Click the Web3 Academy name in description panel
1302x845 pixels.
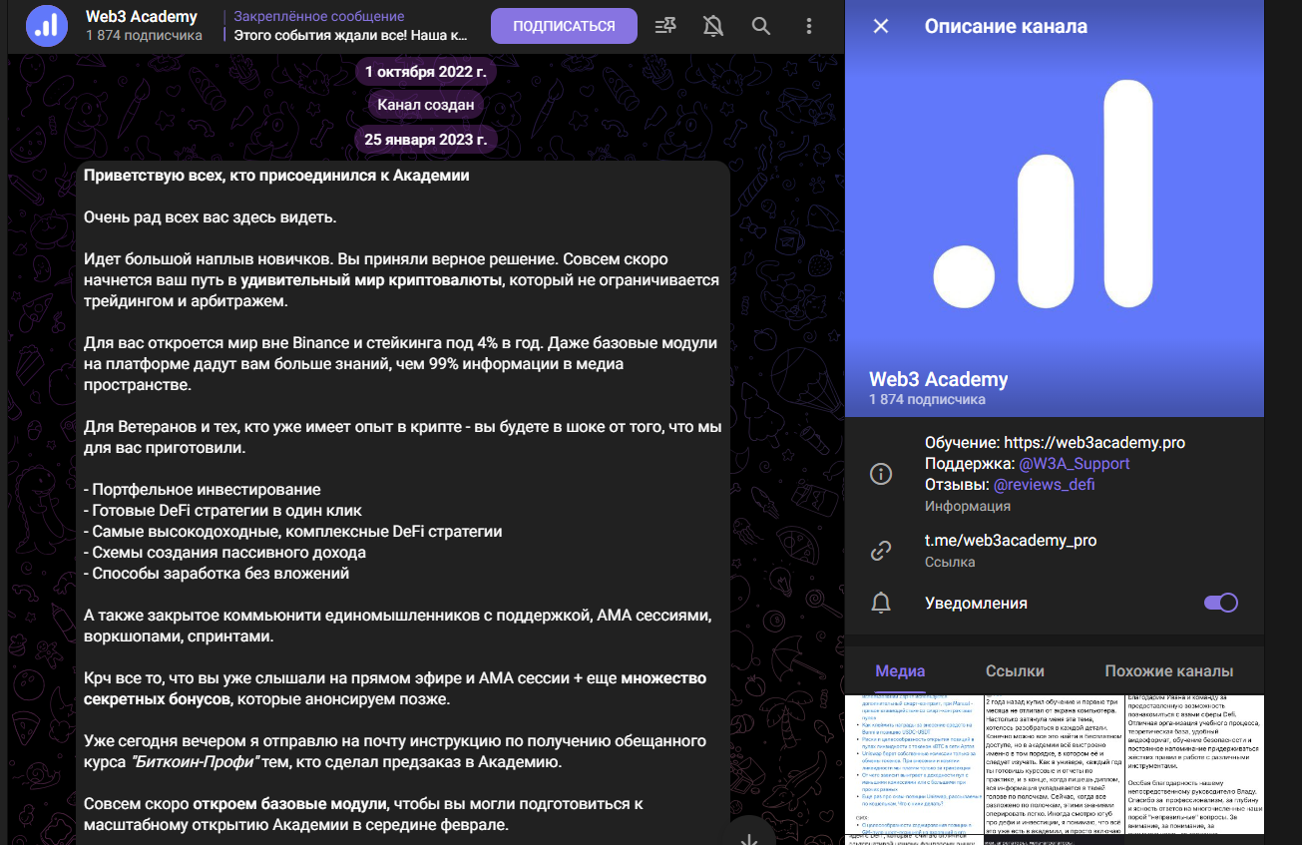coord(939,379)
